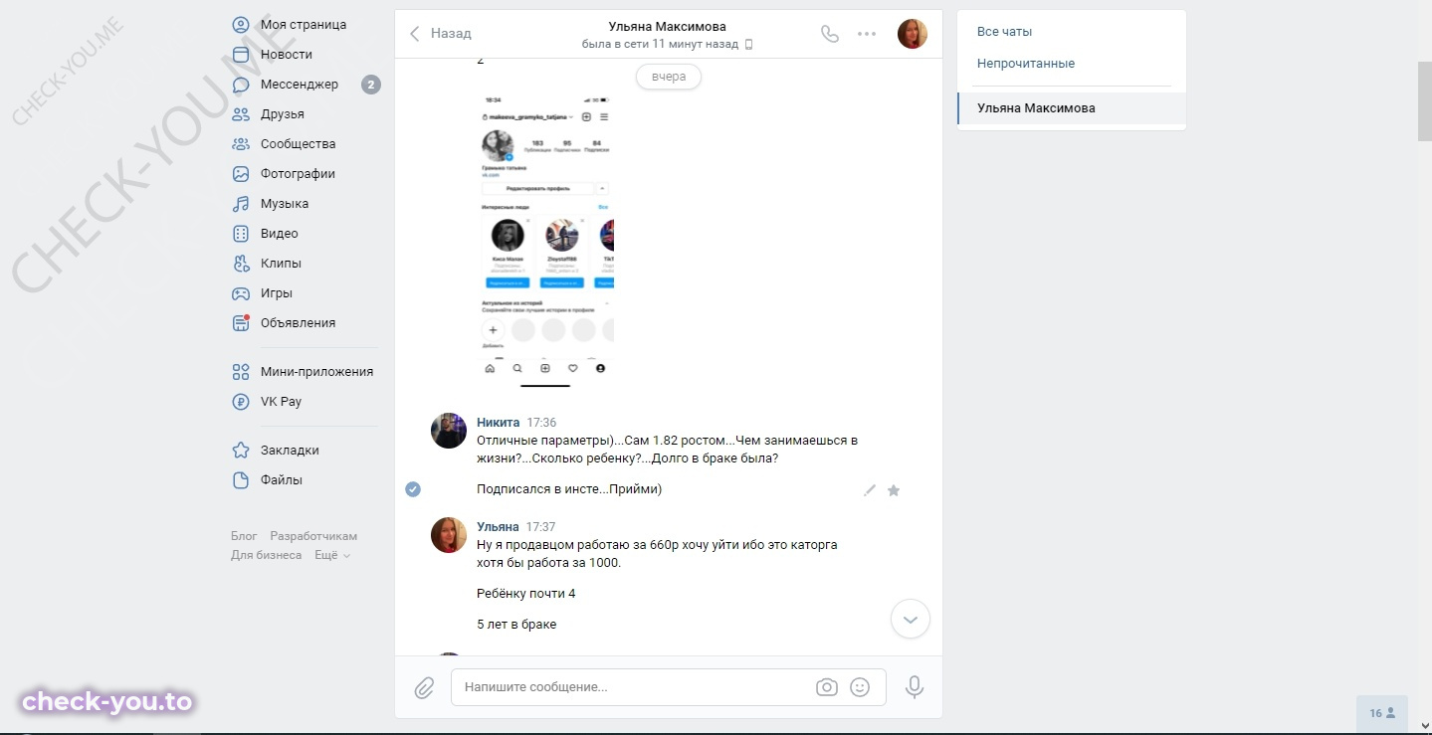1432x735 pixels.
Task: Open the 'Сообщества' menu item
Action: click(x=299, y=144)
